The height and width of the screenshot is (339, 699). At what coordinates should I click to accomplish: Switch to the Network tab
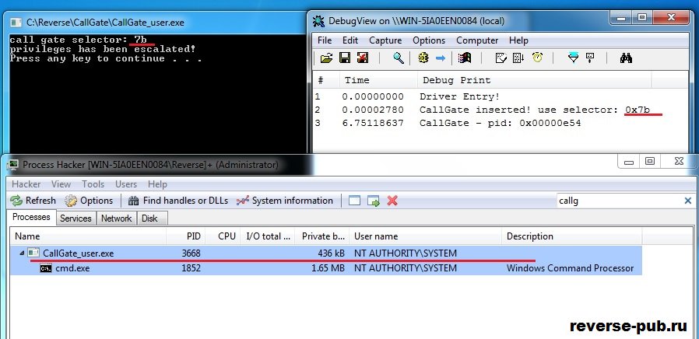coord(116,218)
